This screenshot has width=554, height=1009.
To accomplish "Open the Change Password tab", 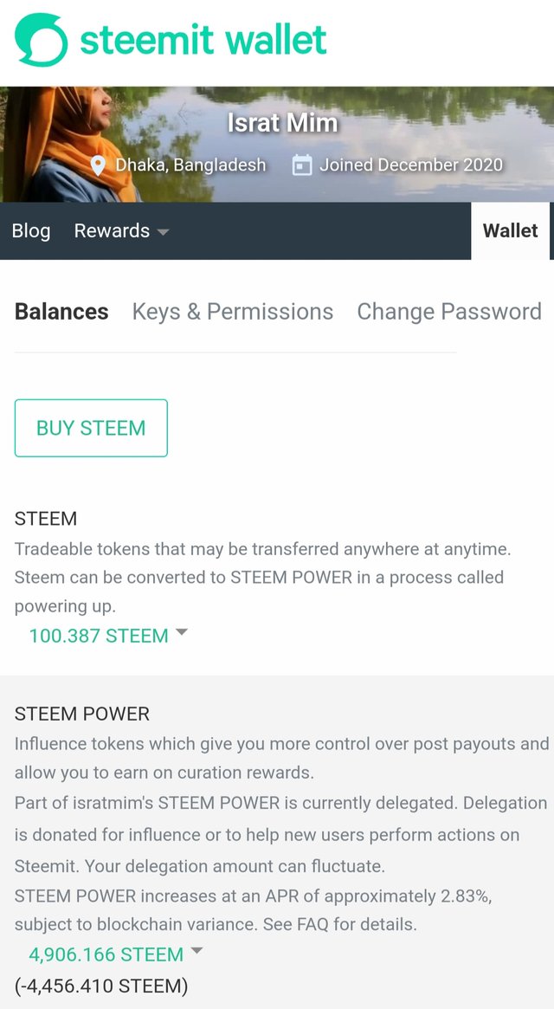I will 448,312.
